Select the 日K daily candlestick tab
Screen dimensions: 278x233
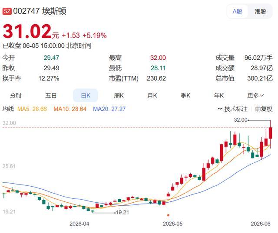(86, 95)
